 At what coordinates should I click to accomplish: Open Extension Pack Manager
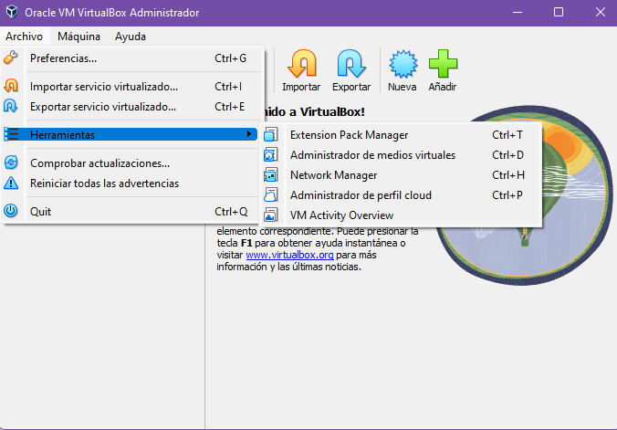click(x=400, y=135)
